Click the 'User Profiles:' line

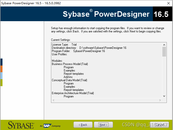pos(59,54)
